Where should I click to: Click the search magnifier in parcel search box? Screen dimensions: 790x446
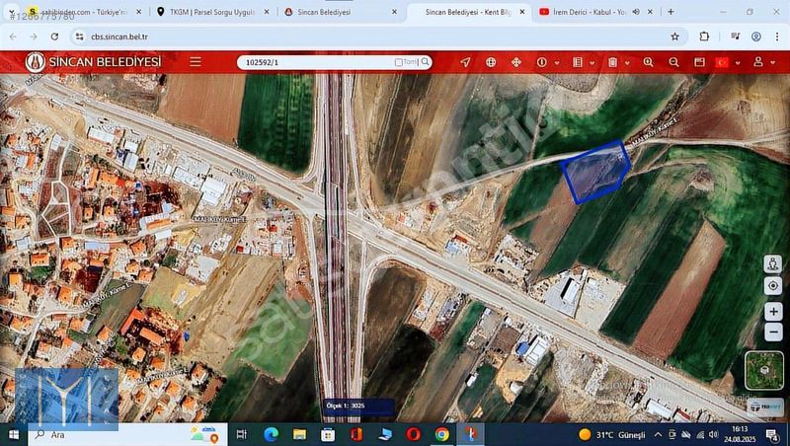[x=425, y=62]
